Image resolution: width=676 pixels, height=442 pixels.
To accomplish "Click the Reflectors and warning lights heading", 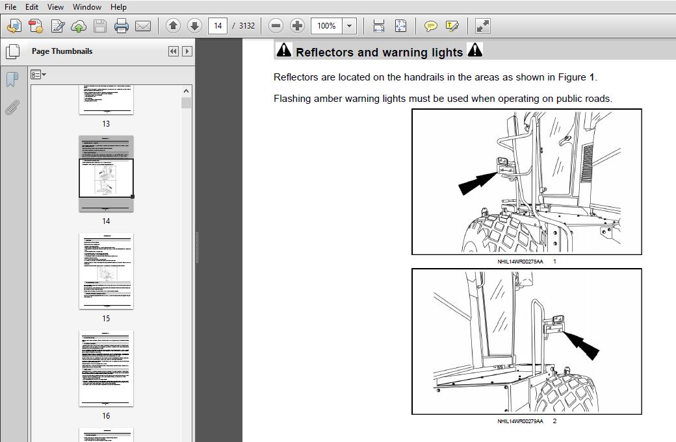I will click(380, 52).
